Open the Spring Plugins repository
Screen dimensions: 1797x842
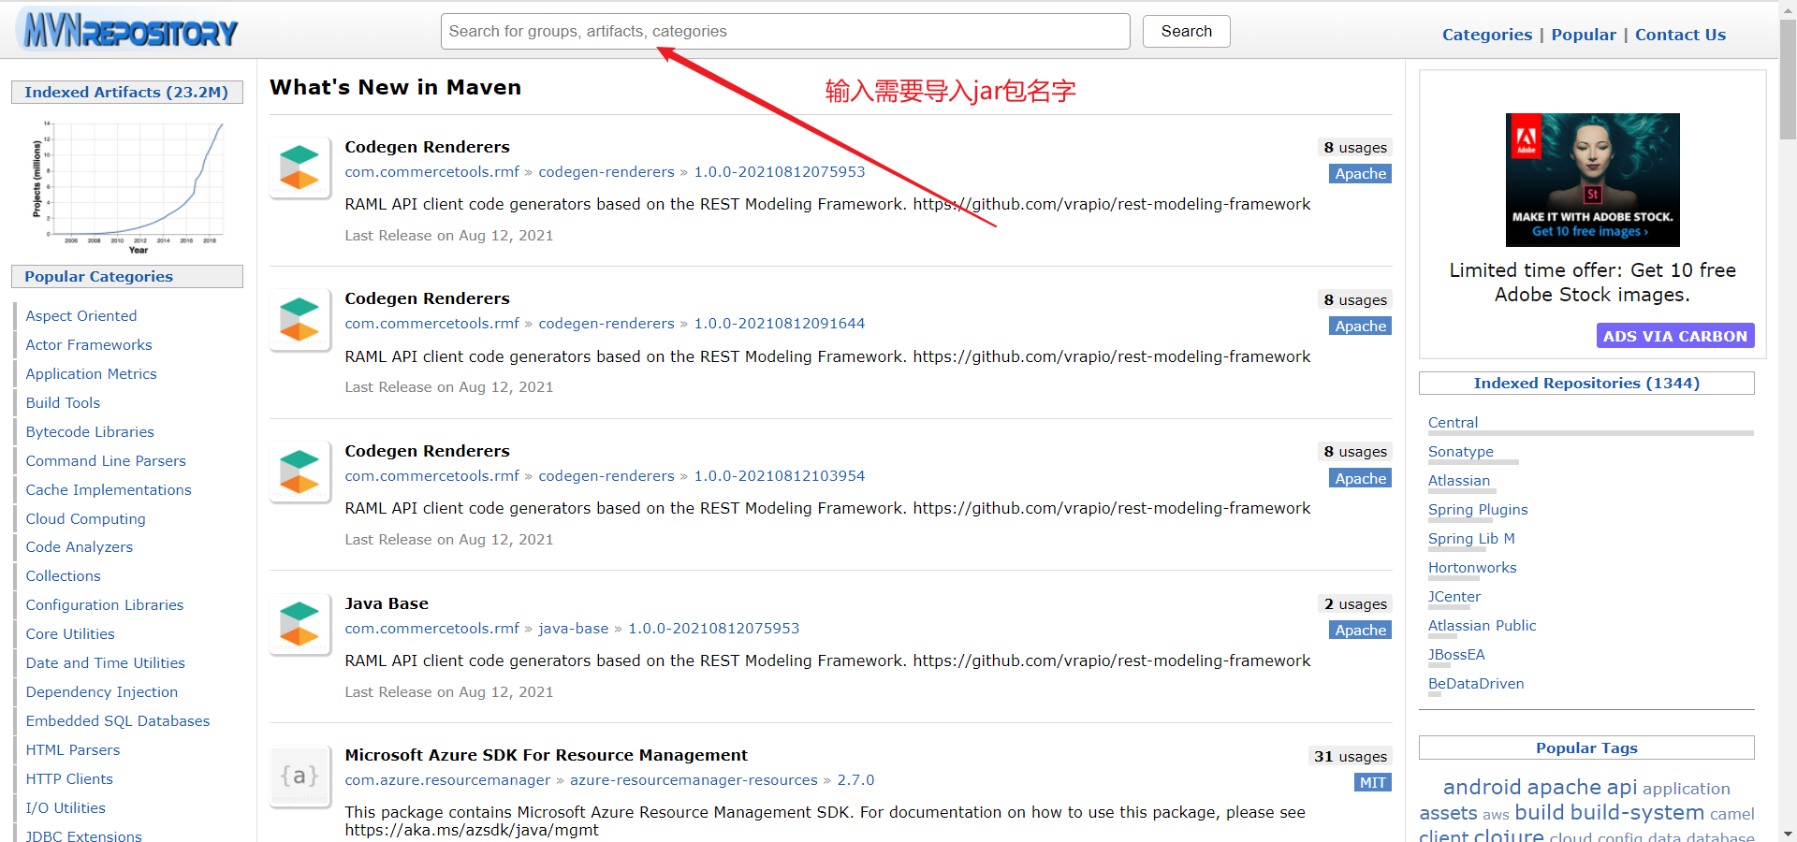(1477, 509)
